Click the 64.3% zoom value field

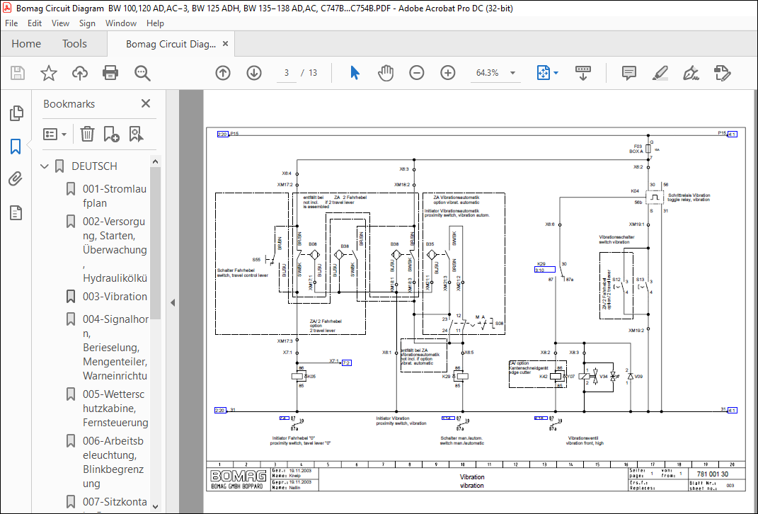487,73
